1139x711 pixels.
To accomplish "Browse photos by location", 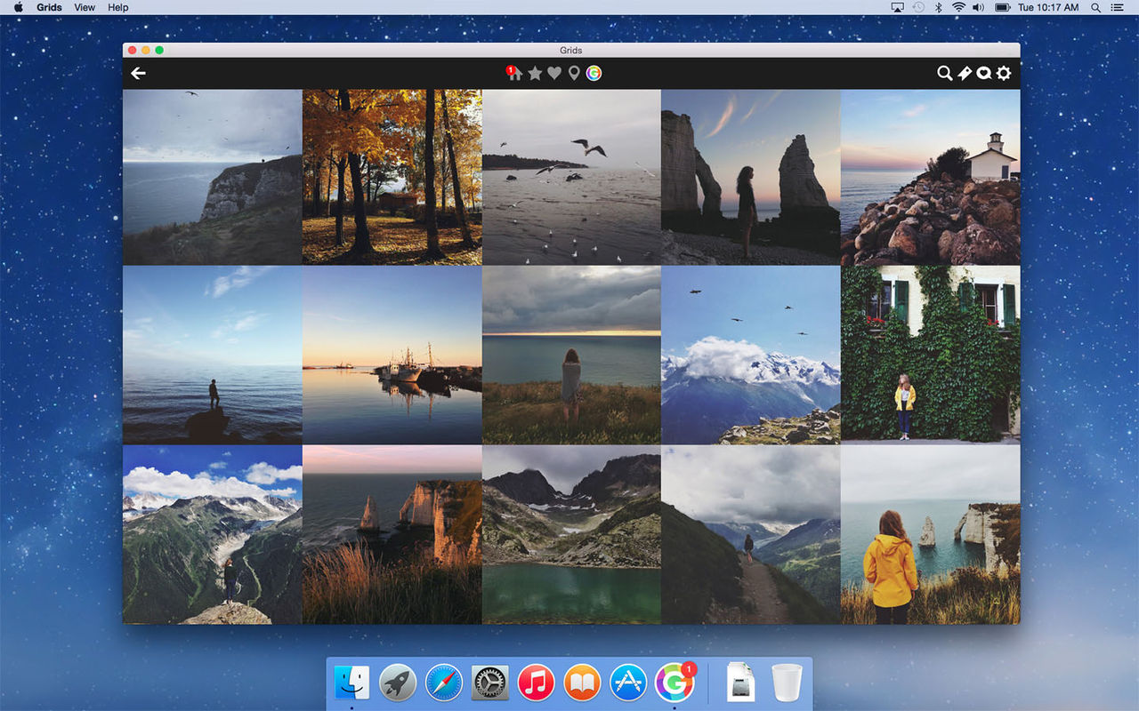I will (574, 73).
